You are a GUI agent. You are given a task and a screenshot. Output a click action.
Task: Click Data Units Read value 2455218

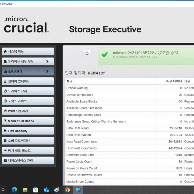176,128
